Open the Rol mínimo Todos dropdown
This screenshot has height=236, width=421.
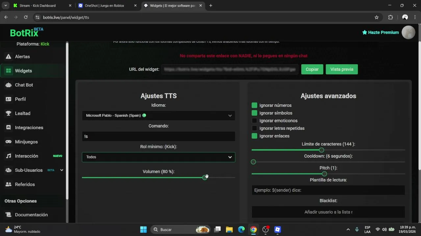159,157
